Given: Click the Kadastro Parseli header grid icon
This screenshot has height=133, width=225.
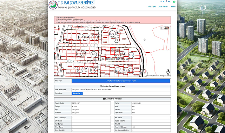Looking at the screenshot, I should (104, 99).
